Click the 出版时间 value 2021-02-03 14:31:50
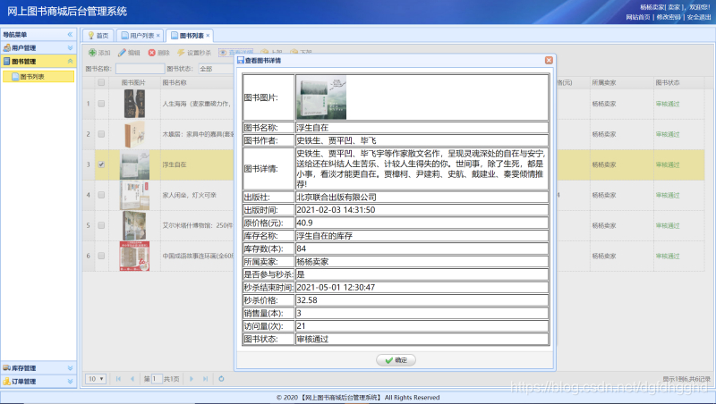This screenshot has height=404, width=716. click(336, 210)
